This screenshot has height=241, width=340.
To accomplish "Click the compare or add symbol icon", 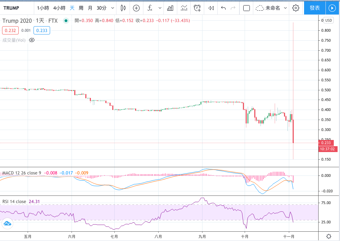I will pyautogui.click(x=136, y=8).
